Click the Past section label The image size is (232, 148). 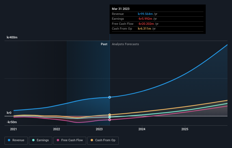[104, 44]
